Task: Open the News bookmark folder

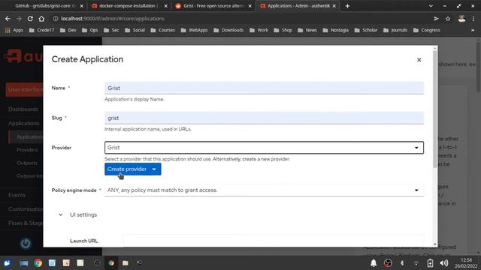Action: point(307,30)
